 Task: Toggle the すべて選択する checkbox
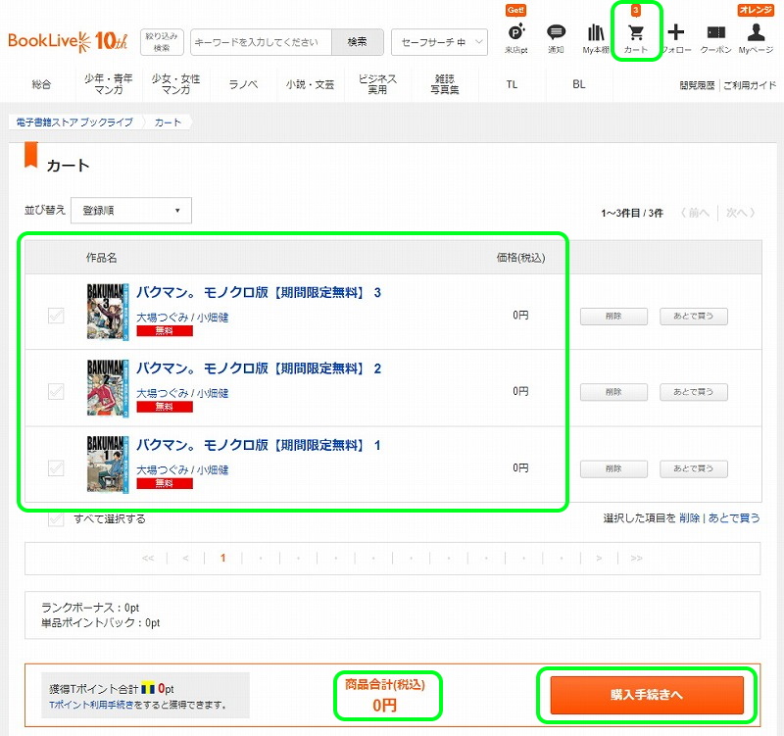(x=56, y=519)
